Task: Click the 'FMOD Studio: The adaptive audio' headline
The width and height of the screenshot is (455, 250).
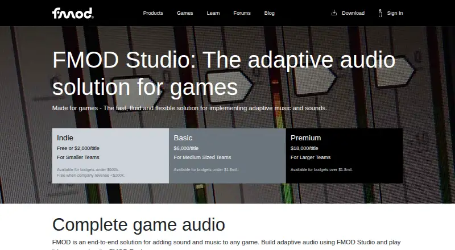Action: pyautogui.click(x=224, y=73)
